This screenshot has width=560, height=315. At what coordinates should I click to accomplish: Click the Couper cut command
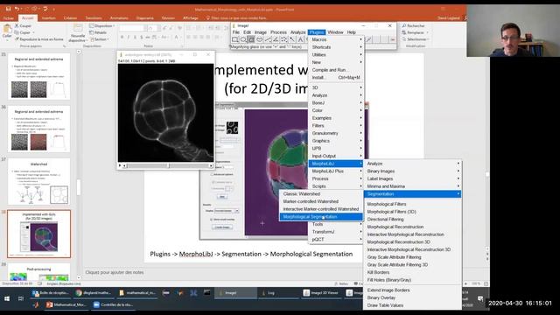(x=24, y=25)
